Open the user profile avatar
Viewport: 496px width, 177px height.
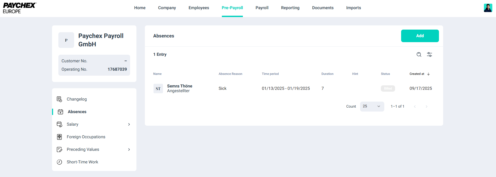[x=488, y=8]
